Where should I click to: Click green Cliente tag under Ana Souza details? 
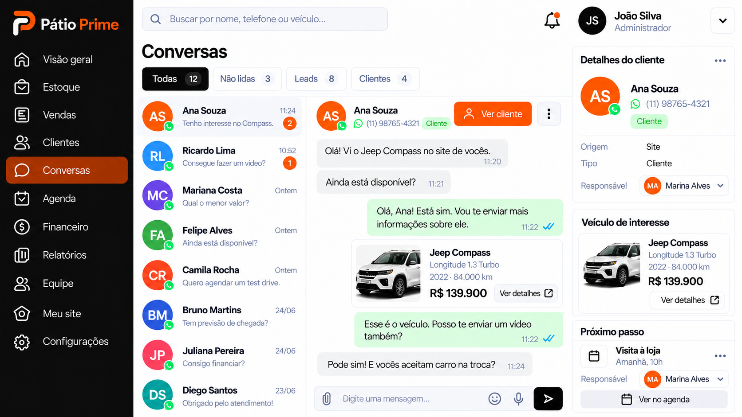[649, 121]
